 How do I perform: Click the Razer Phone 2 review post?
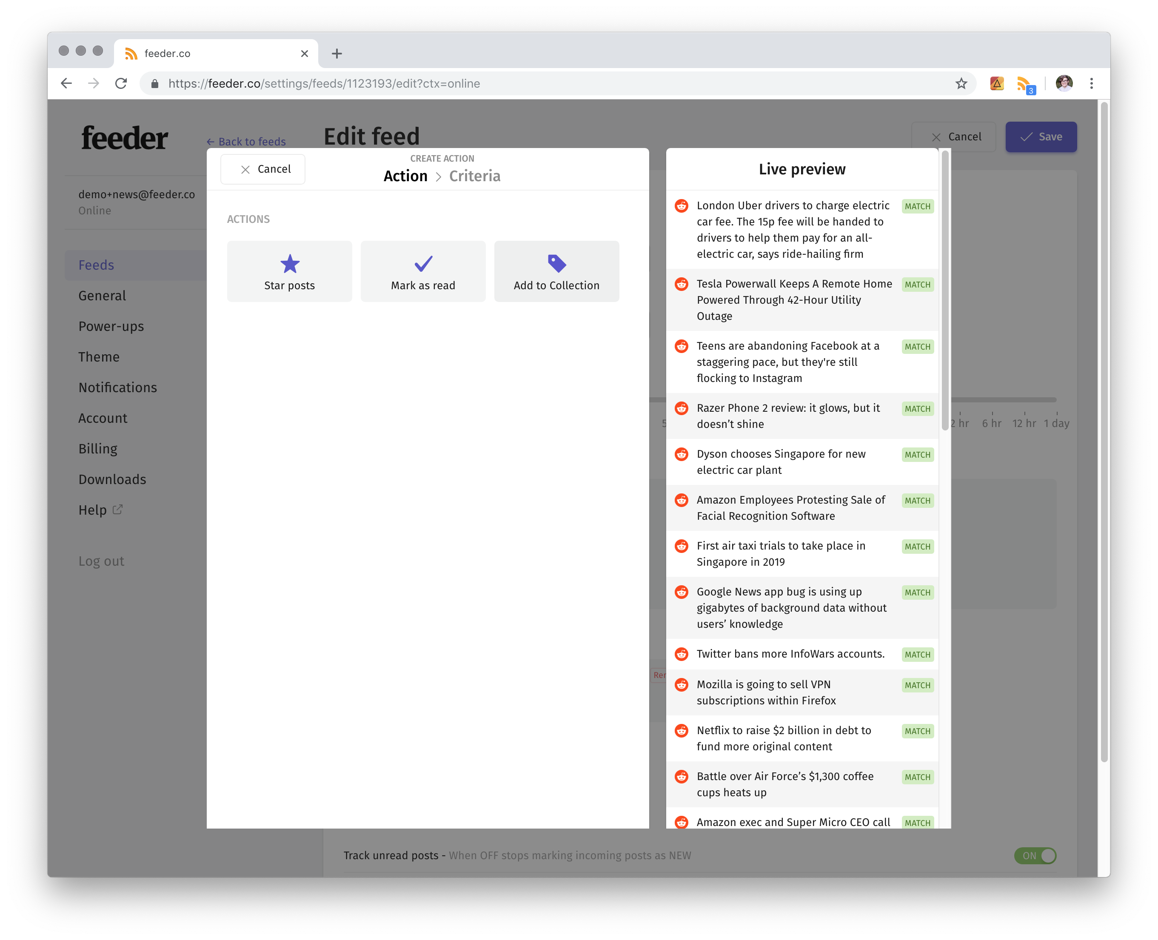802,416
